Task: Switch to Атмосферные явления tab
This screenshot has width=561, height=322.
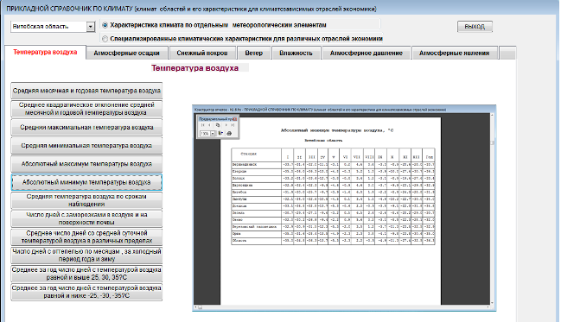Action: click(455, 54)
